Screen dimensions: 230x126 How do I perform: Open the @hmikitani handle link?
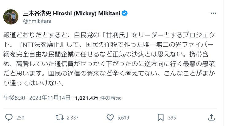(x=37, y=21)
